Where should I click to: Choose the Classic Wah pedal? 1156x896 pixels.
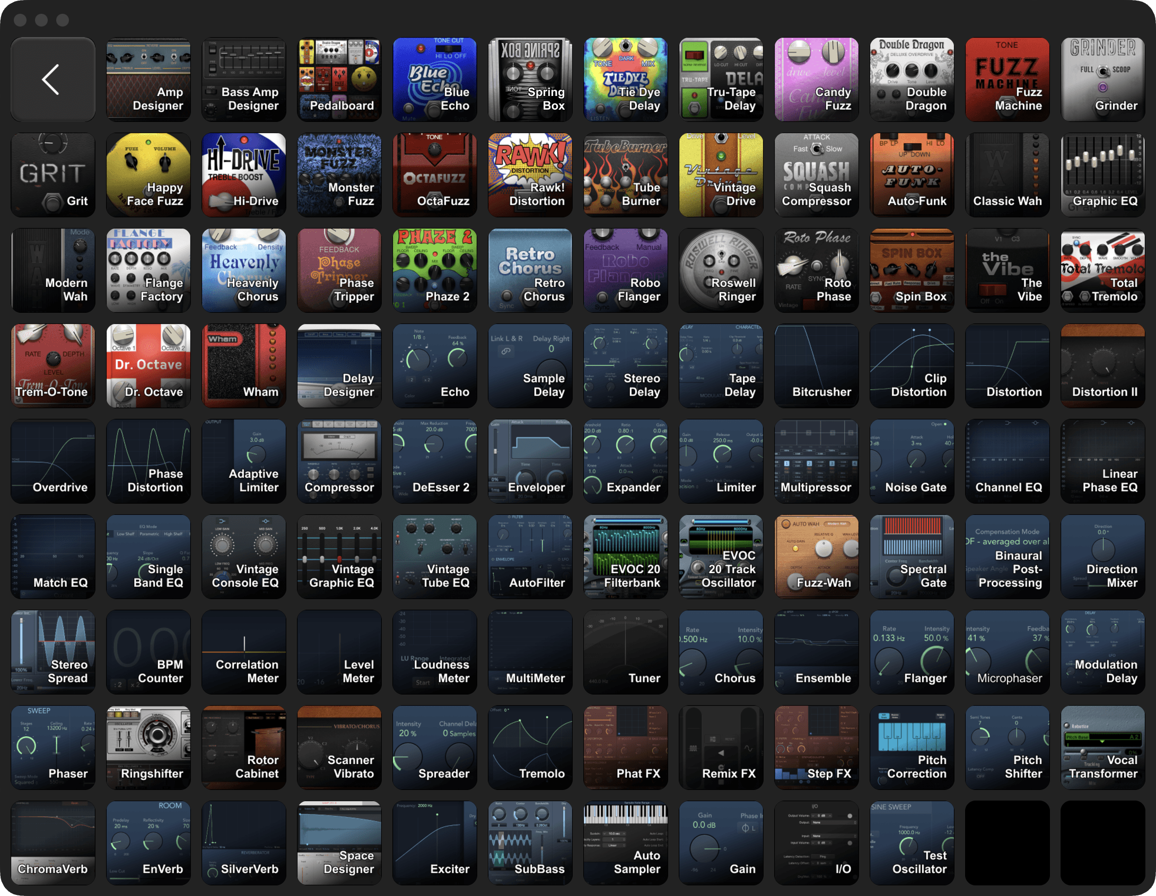tap(1008, 175)
